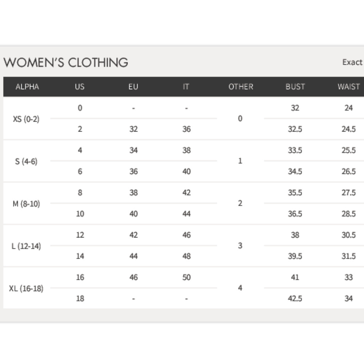364x364 pixels.
Task: Click the M (8-10) size label
Action: tap(26, 203)
